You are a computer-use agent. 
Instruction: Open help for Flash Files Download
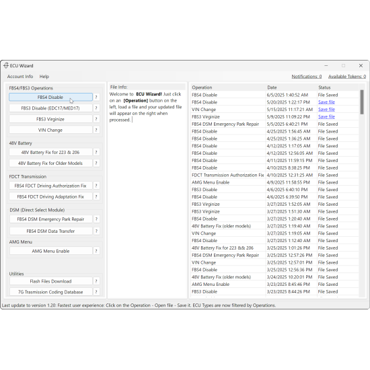click(x=96, y=281)
